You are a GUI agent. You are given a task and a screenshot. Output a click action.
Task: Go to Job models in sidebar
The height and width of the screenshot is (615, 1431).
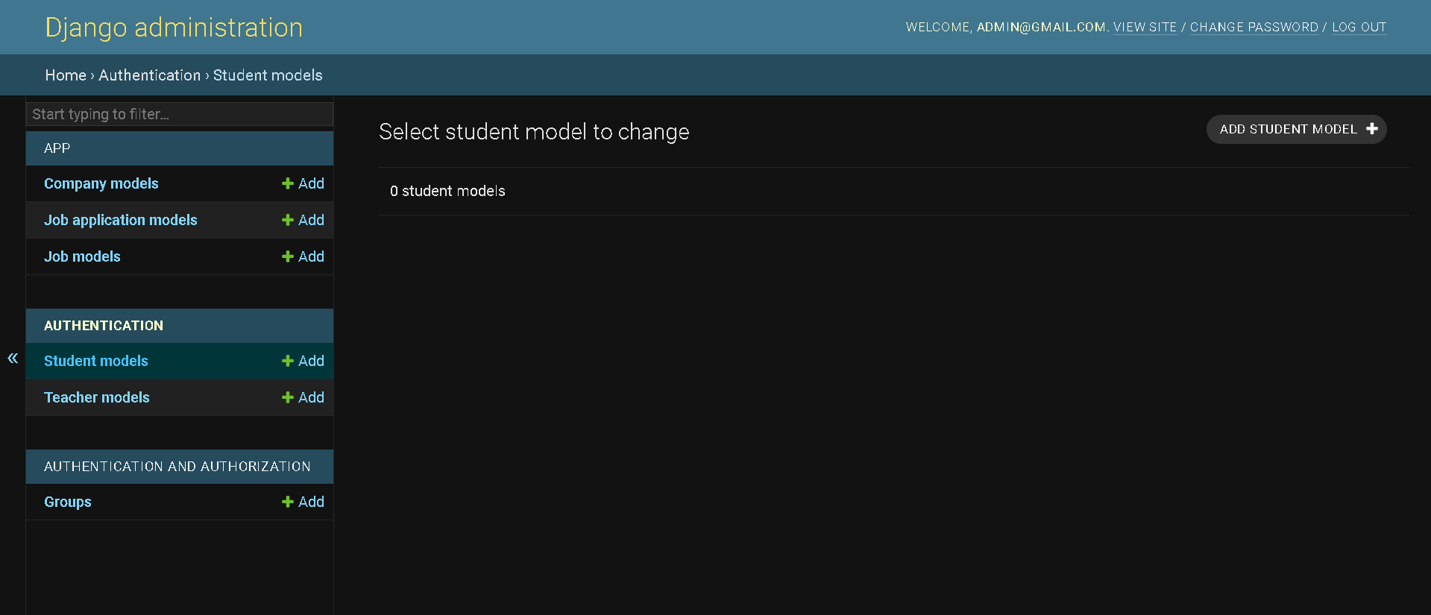(x=82, y=256)
